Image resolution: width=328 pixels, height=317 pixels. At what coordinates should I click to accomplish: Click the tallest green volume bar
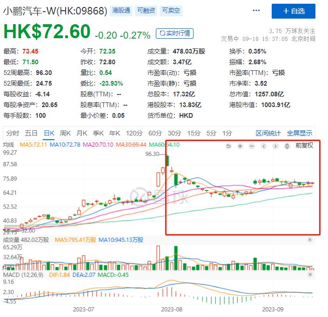pos(176,258)
